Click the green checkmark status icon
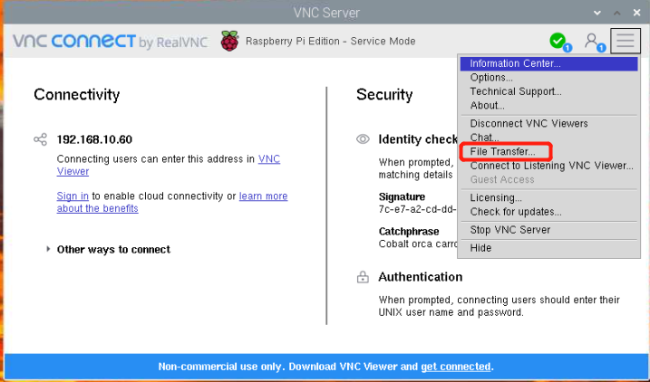Screen dimensions: 650x382 pyautogui.click(x=558, y=41)
